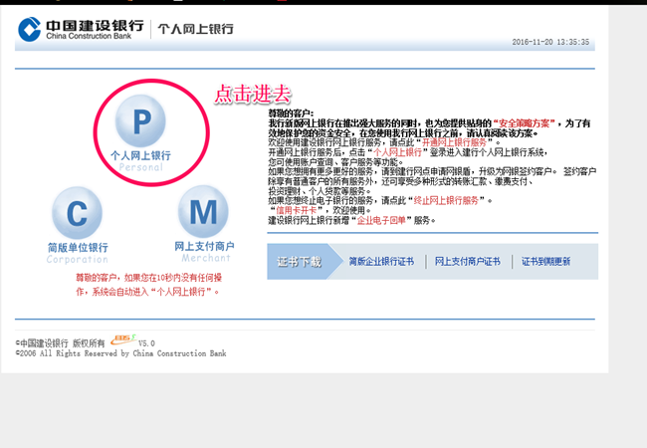
Task: Open the M merchant payment sphere icon
Action: 203,211
